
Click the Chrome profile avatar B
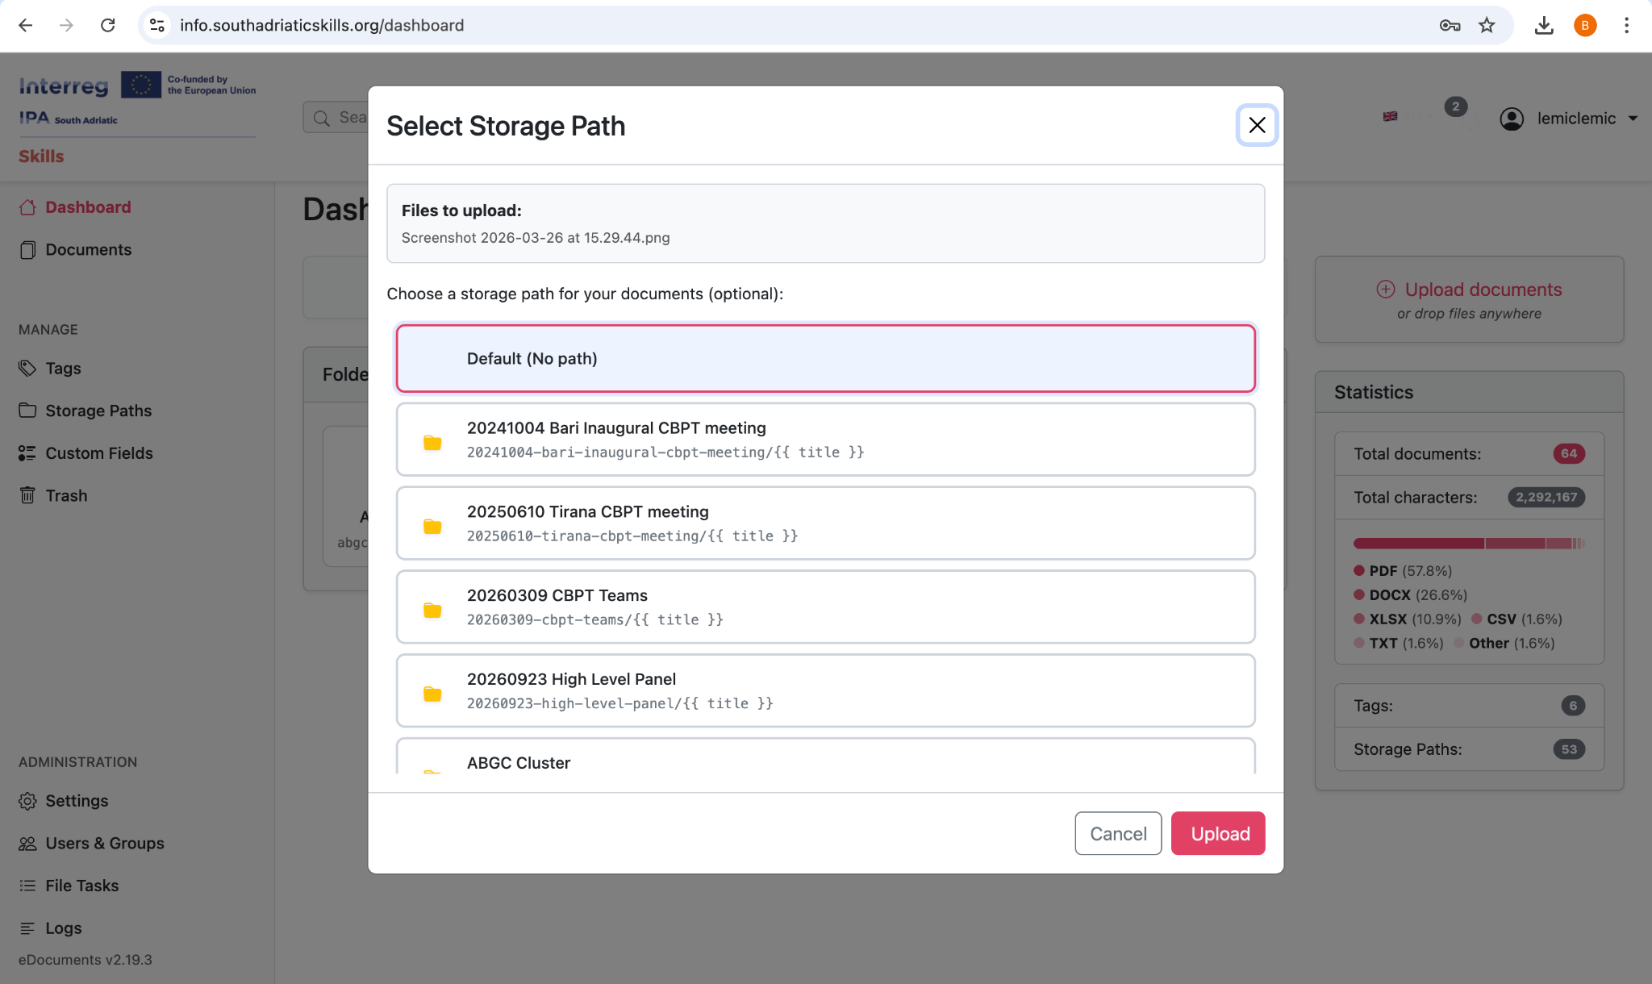[1584, 25]
